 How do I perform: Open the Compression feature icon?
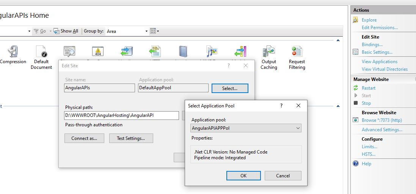tap(13, 52)
